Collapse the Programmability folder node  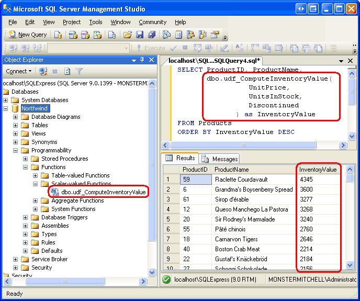pyautogui.click(x=16, y=150)
